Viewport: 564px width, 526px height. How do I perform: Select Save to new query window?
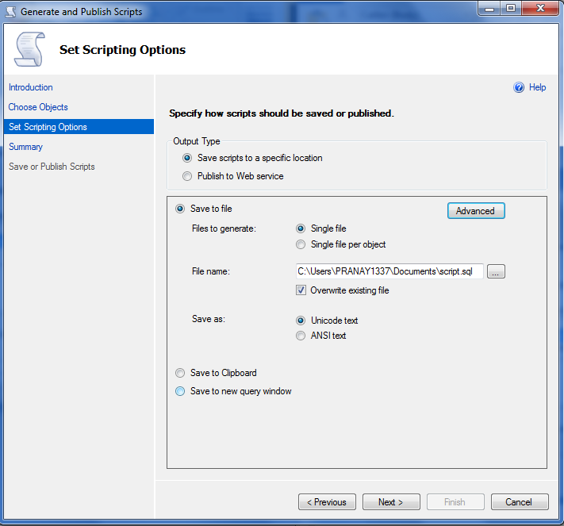(180, 391)
